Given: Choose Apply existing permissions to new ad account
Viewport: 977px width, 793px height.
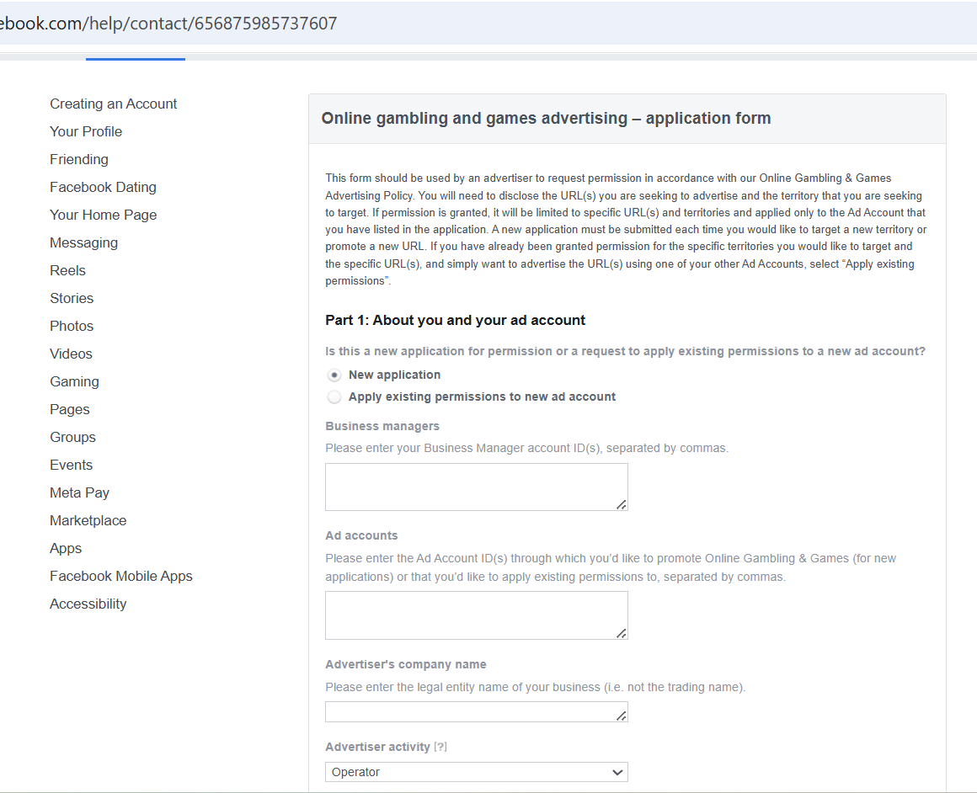Looking at the screenshot, I should [x=334, y=397].
